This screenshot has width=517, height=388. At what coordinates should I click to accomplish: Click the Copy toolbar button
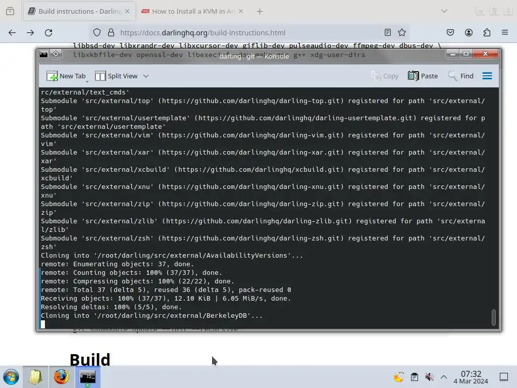tap(385, 76)
